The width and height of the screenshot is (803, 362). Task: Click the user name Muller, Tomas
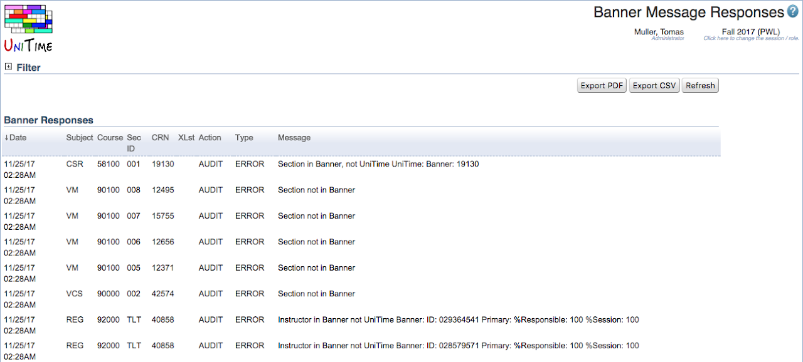(x=659, y=32)
